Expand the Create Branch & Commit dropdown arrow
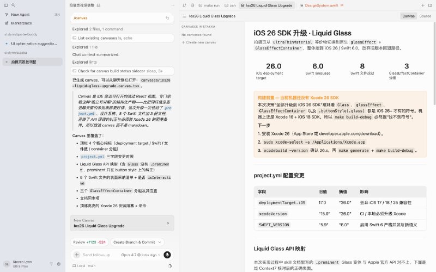 pyautogui.click(x=160, y=242)
